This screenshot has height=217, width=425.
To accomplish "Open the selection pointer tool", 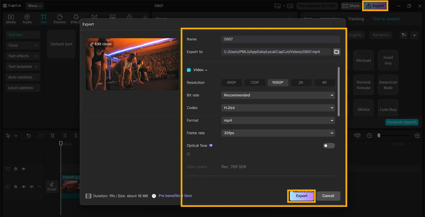I will tap(8, 136).
